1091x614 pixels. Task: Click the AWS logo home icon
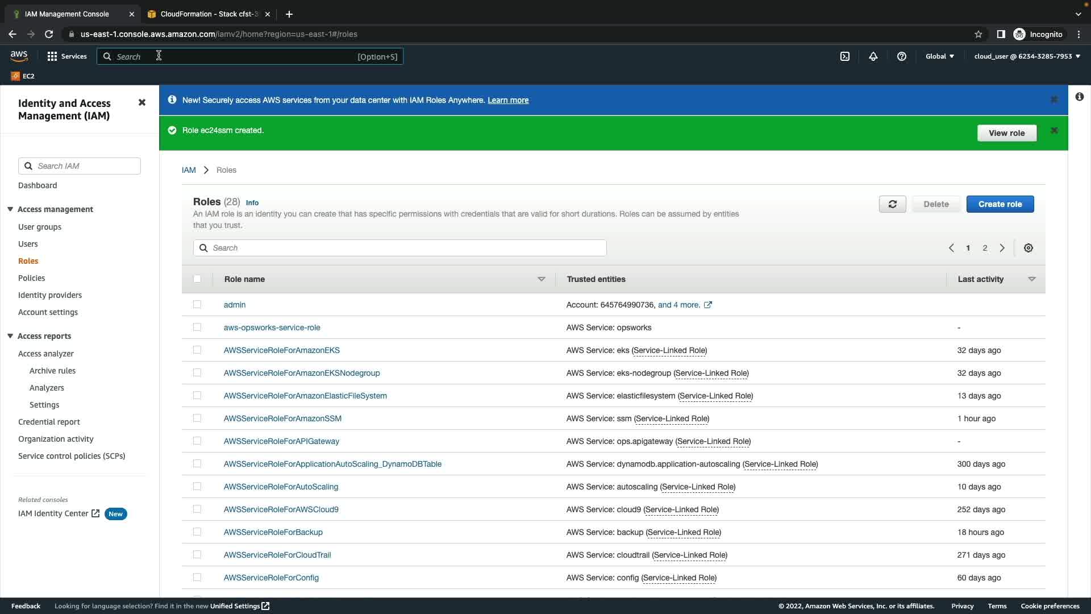click(19, 56)
